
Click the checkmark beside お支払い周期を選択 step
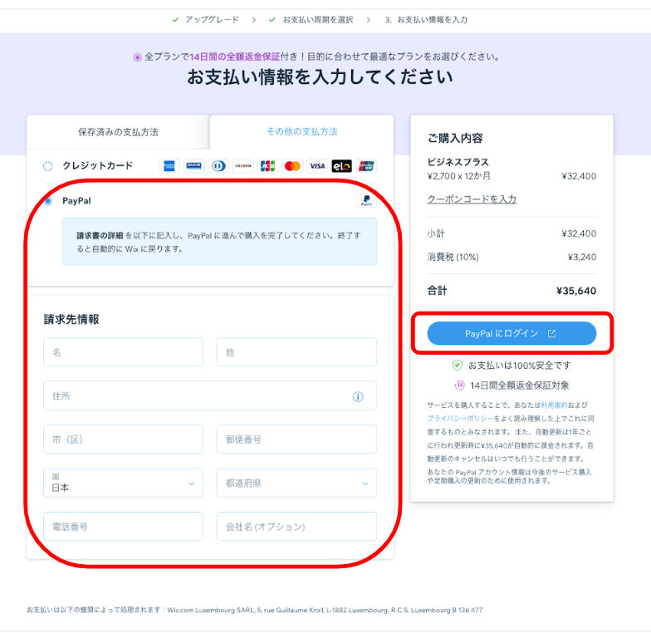pyautogui.click(x=272, y=20)
